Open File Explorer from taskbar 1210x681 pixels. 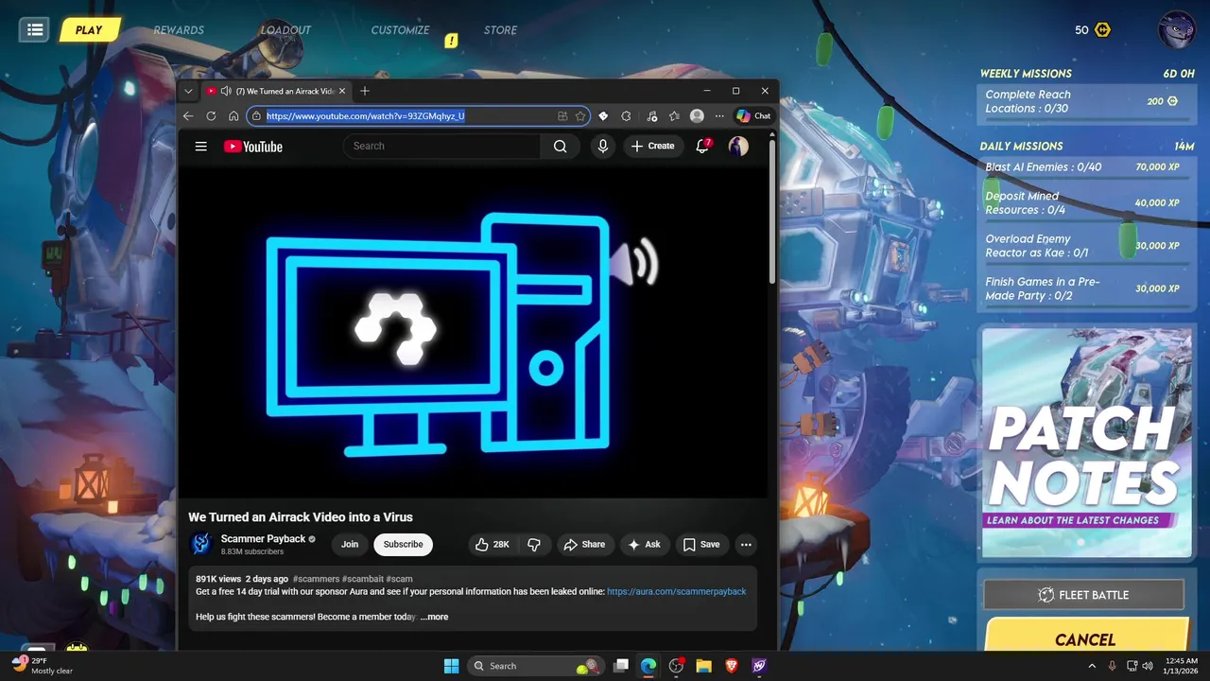coord(703,666)
